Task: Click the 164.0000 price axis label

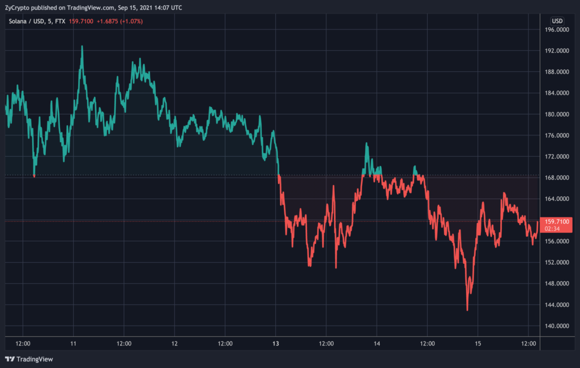Action: [557, 199]
